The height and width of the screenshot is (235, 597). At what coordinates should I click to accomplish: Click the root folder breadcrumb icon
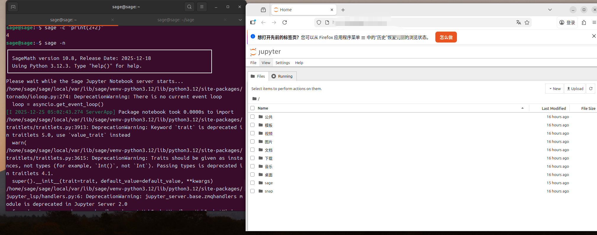click(x=254, y=99)
